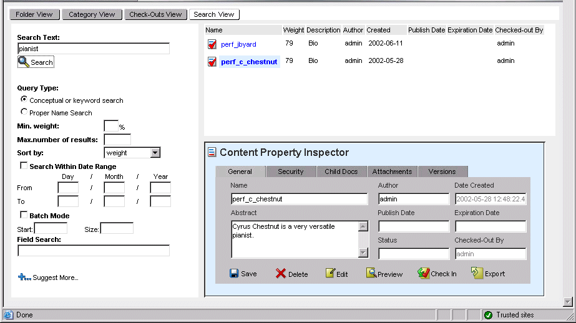Open the Attachments tab
576x323 pixels.
tap(392, 171)
